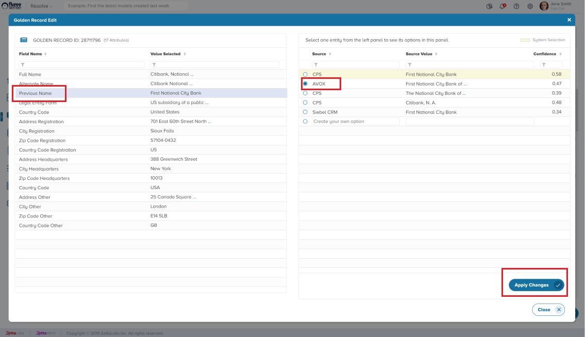The height and width of the screenshot is (337, 585).
Task: Open the notifications bell icon
Action: pyautogui.click(x=503, y=6)
